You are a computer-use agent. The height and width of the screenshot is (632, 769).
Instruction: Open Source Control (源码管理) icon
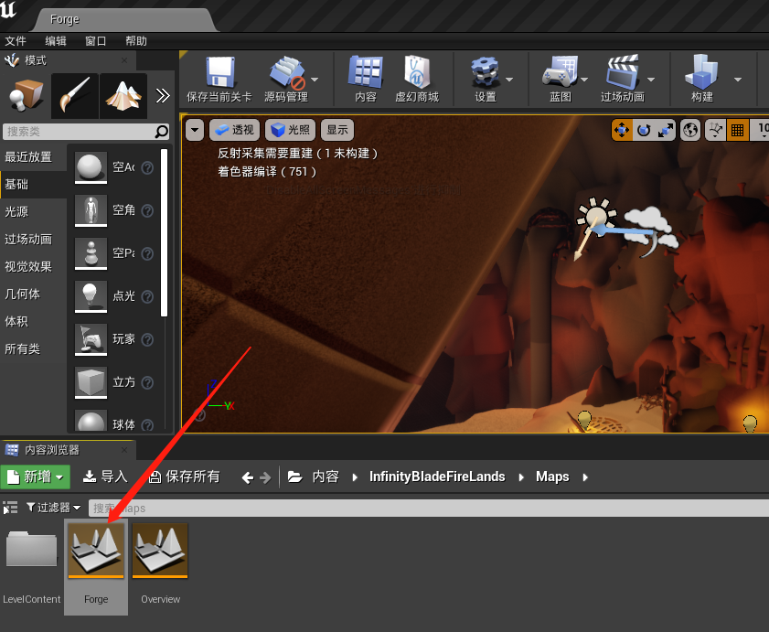(287, 79)
